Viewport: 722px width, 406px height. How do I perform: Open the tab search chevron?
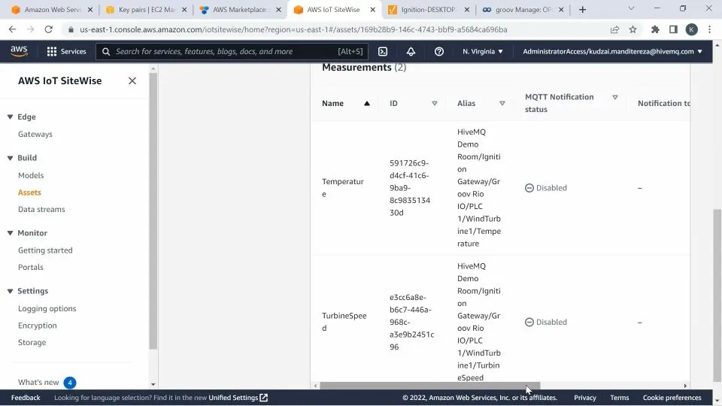coord(631,8)
